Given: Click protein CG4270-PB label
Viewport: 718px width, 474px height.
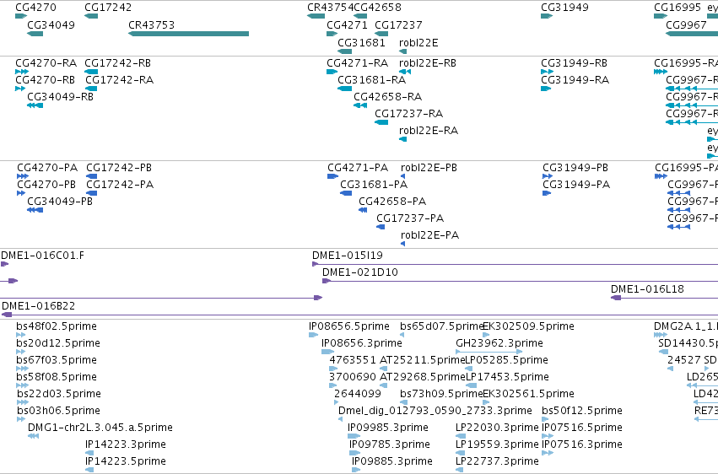Looking at the screenshot, I should coord(46,185).
